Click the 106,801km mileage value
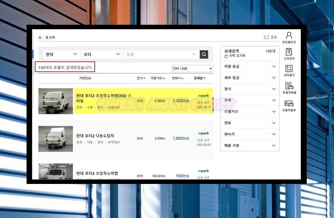The image size is (334, 218). tap(159, 176)
